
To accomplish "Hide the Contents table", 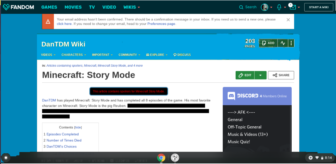I will coord(78,127).
